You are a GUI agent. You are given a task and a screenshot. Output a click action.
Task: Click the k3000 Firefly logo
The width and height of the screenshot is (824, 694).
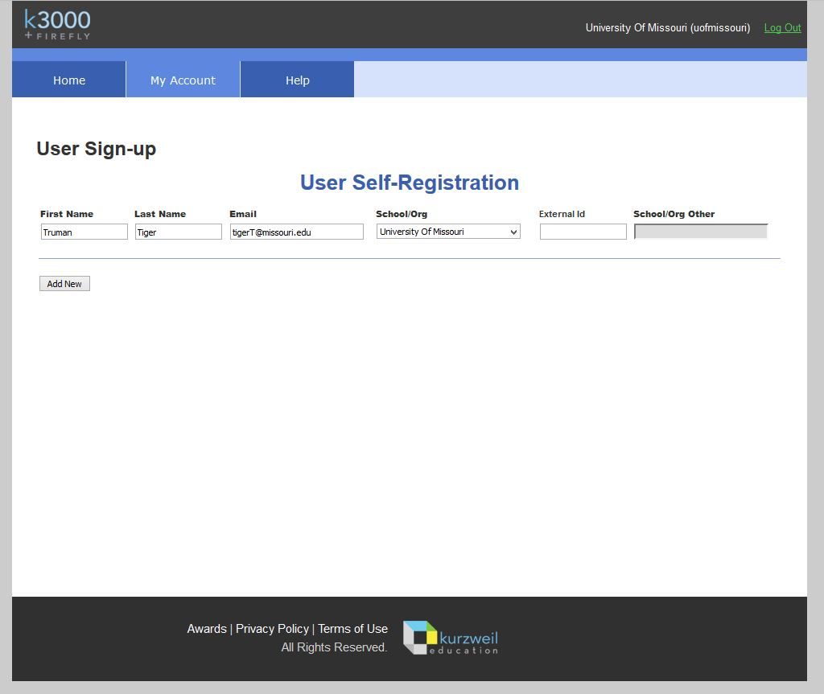[57, 25]
